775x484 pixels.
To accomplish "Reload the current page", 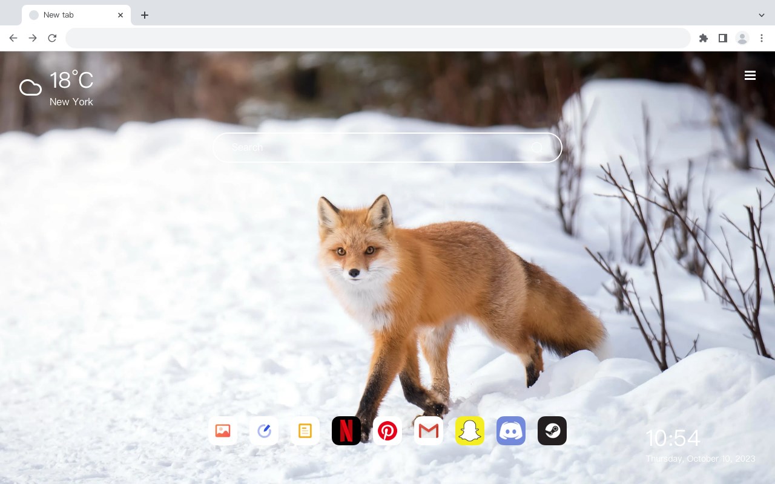I will click(52, 38).
